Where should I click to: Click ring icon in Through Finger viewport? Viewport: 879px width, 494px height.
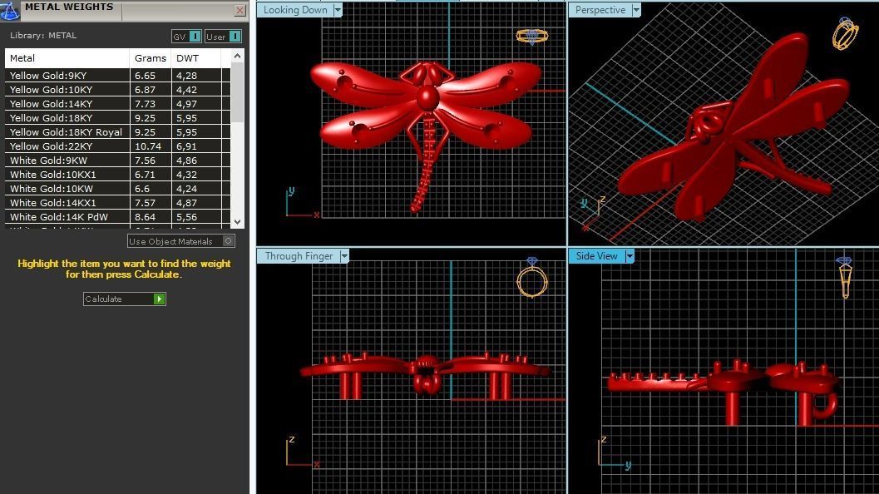(x=532, y=278)
